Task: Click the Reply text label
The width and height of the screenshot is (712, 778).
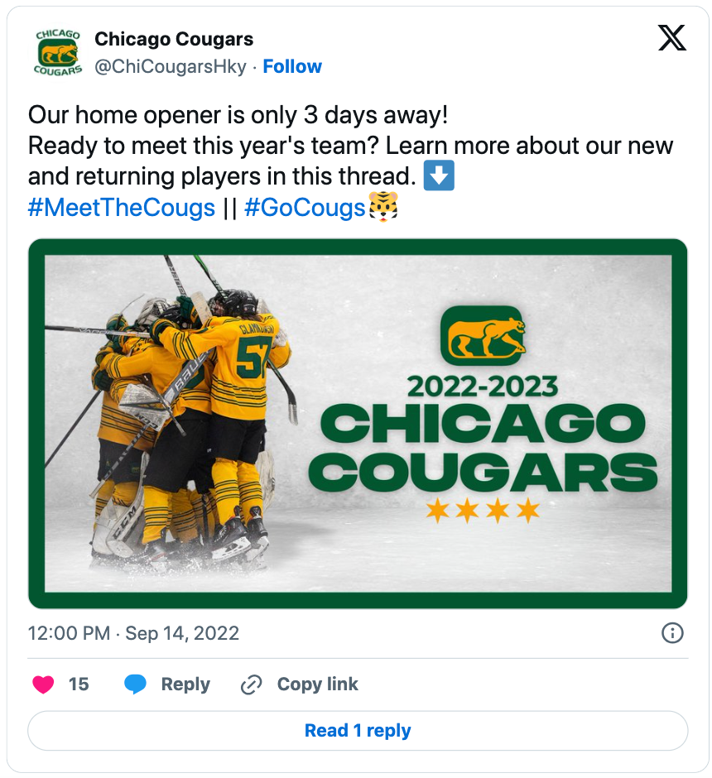Action: [185, 684]
